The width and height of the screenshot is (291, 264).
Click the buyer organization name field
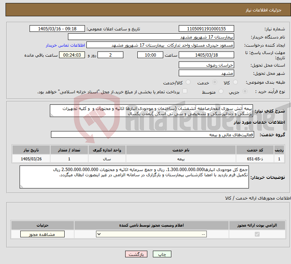tap(151, 37)
